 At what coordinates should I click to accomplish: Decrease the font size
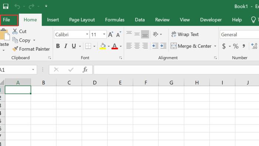[x=118, y=34]
